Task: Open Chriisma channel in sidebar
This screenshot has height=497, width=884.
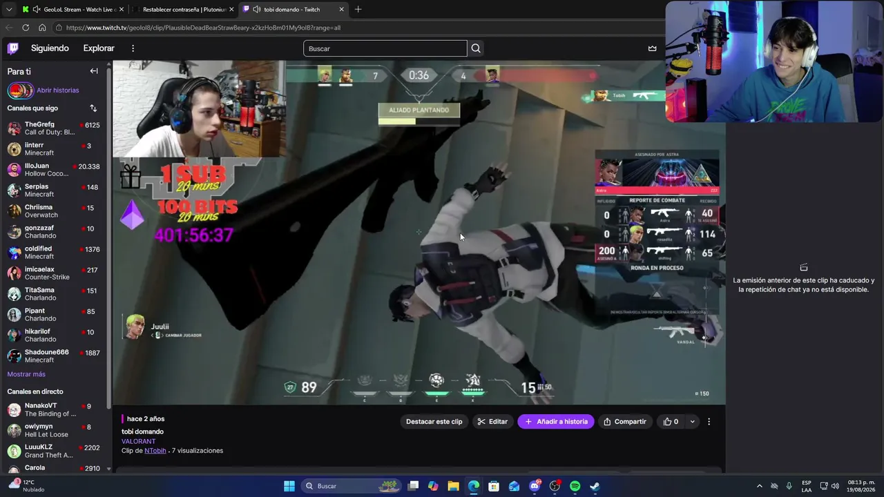Action: pyautogui.click(x=54, y=211)
